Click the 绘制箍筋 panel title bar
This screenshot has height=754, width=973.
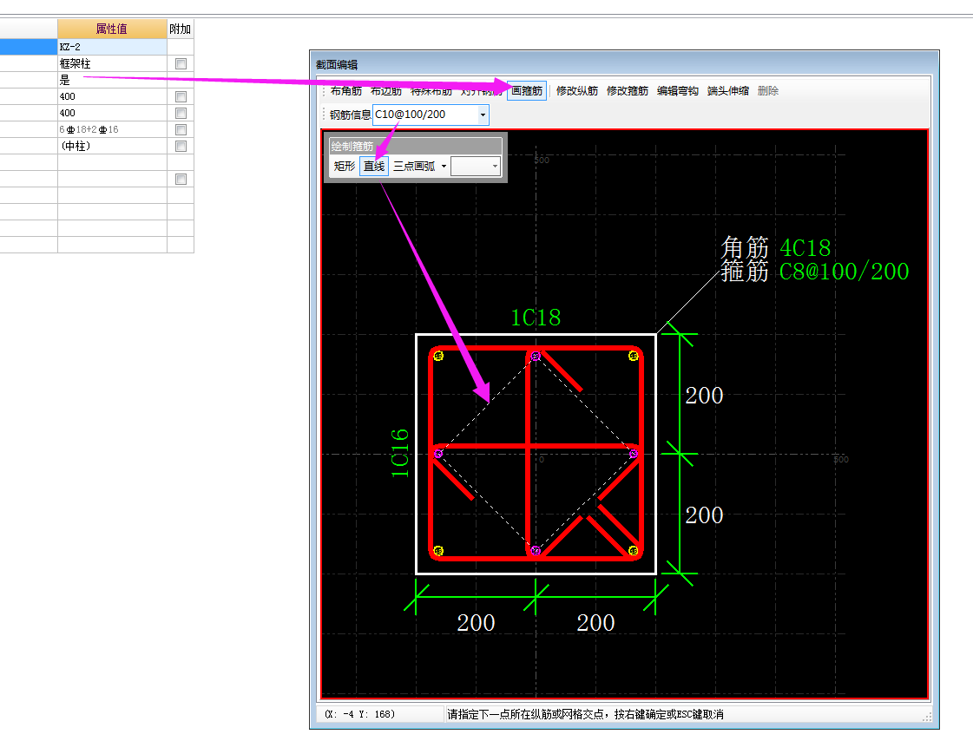tap(415, 147)
